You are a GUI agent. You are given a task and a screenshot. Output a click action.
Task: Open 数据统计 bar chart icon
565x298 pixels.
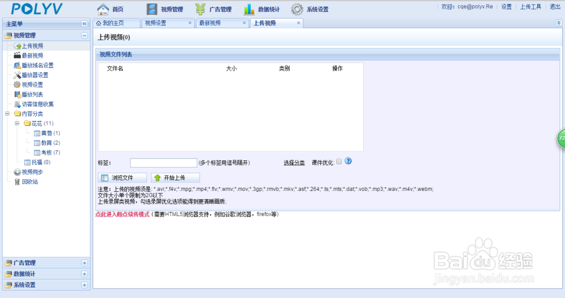pos(249,9)
